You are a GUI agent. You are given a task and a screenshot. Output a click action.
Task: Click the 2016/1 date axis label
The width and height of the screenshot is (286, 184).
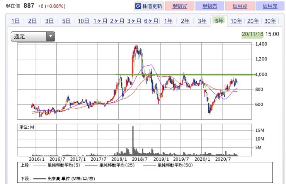pos(37,159)
